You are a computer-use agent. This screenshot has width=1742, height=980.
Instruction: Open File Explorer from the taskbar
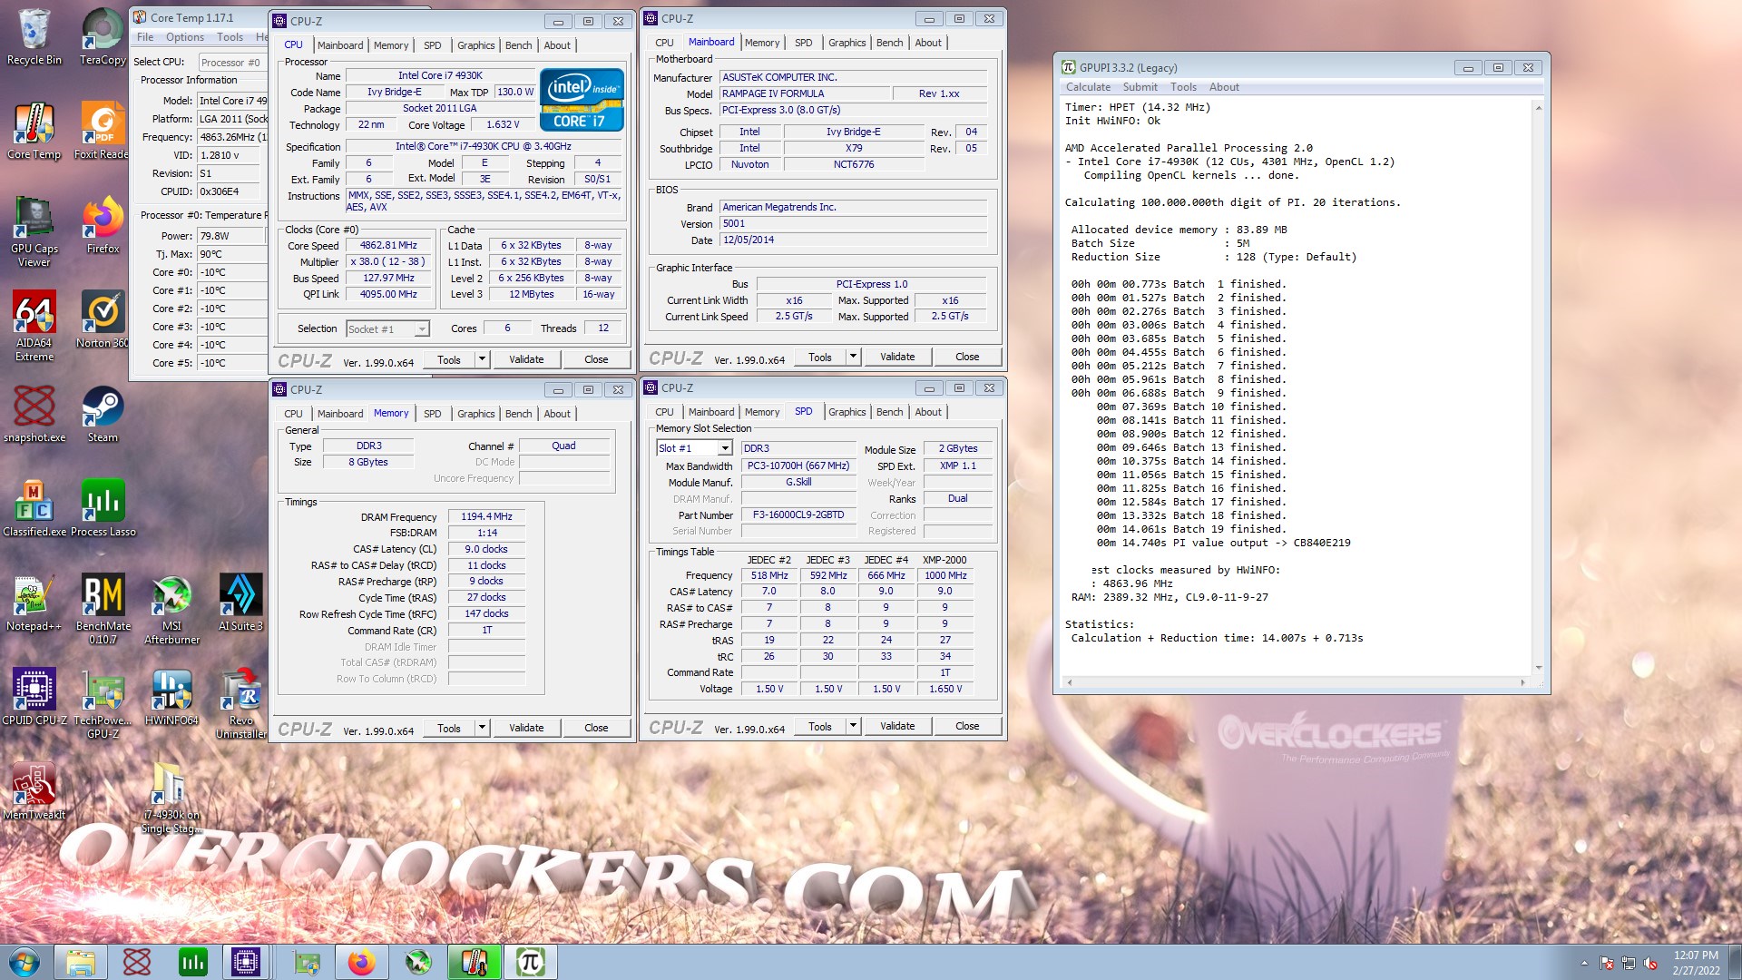pyautogui.click(x=81, y=962)
